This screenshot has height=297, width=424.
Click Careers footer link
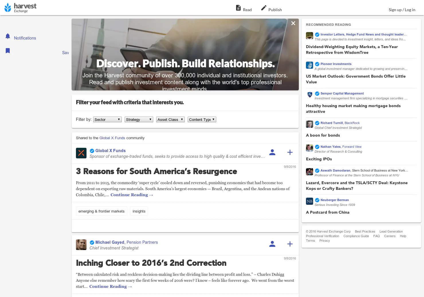point(390,236)
